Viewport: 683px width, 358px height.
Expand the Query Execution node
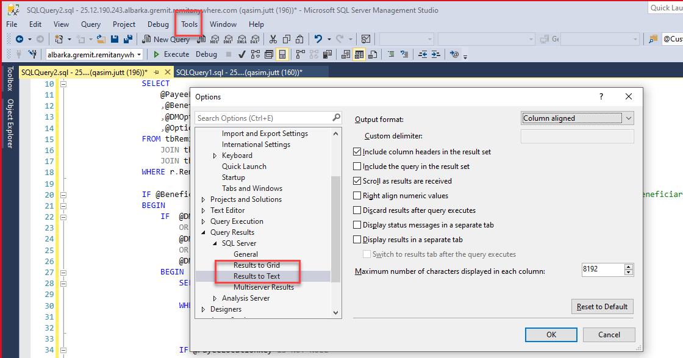pyautogui.click(x=204, y=221)
